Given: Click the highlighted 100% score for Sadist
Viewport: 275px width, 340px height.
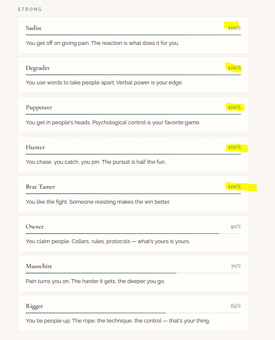Looking at the screenshot, I should 234,28.
